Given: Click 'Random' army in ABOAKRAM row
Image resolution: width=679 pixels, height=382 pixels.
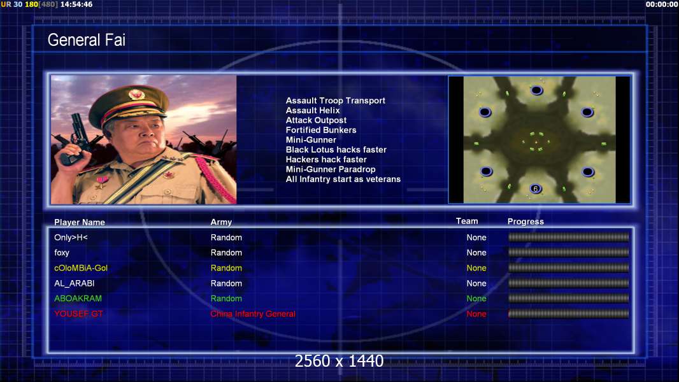Looking at the screenshot, I should point(226,299).
